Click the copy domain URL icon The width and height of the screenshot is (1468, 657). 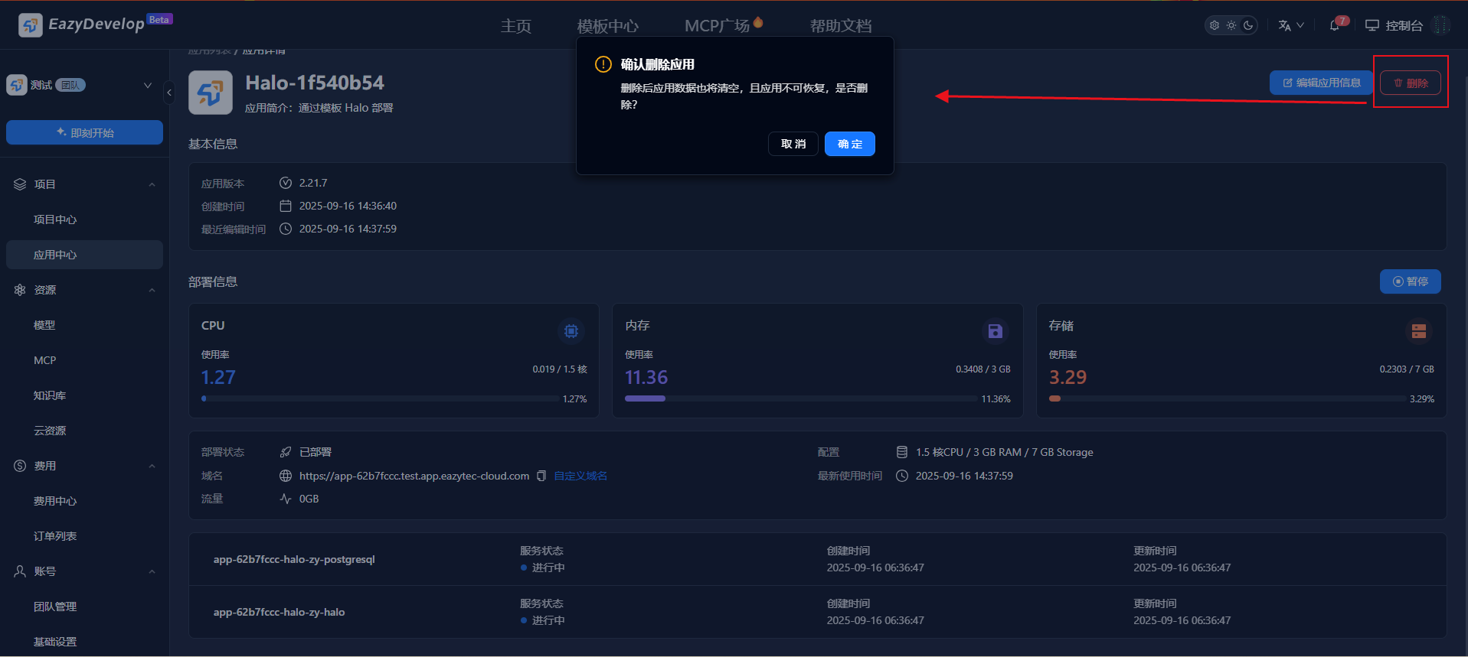[x=541, y=476]
